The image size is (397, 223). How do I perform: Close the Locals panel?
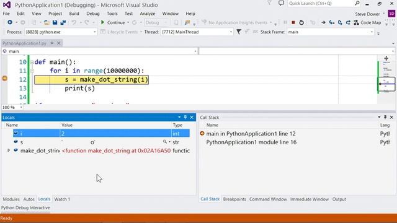192,117
